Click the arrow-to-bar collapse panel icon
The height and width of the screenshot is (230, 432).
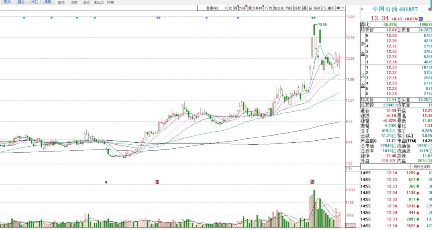(338, 8)
